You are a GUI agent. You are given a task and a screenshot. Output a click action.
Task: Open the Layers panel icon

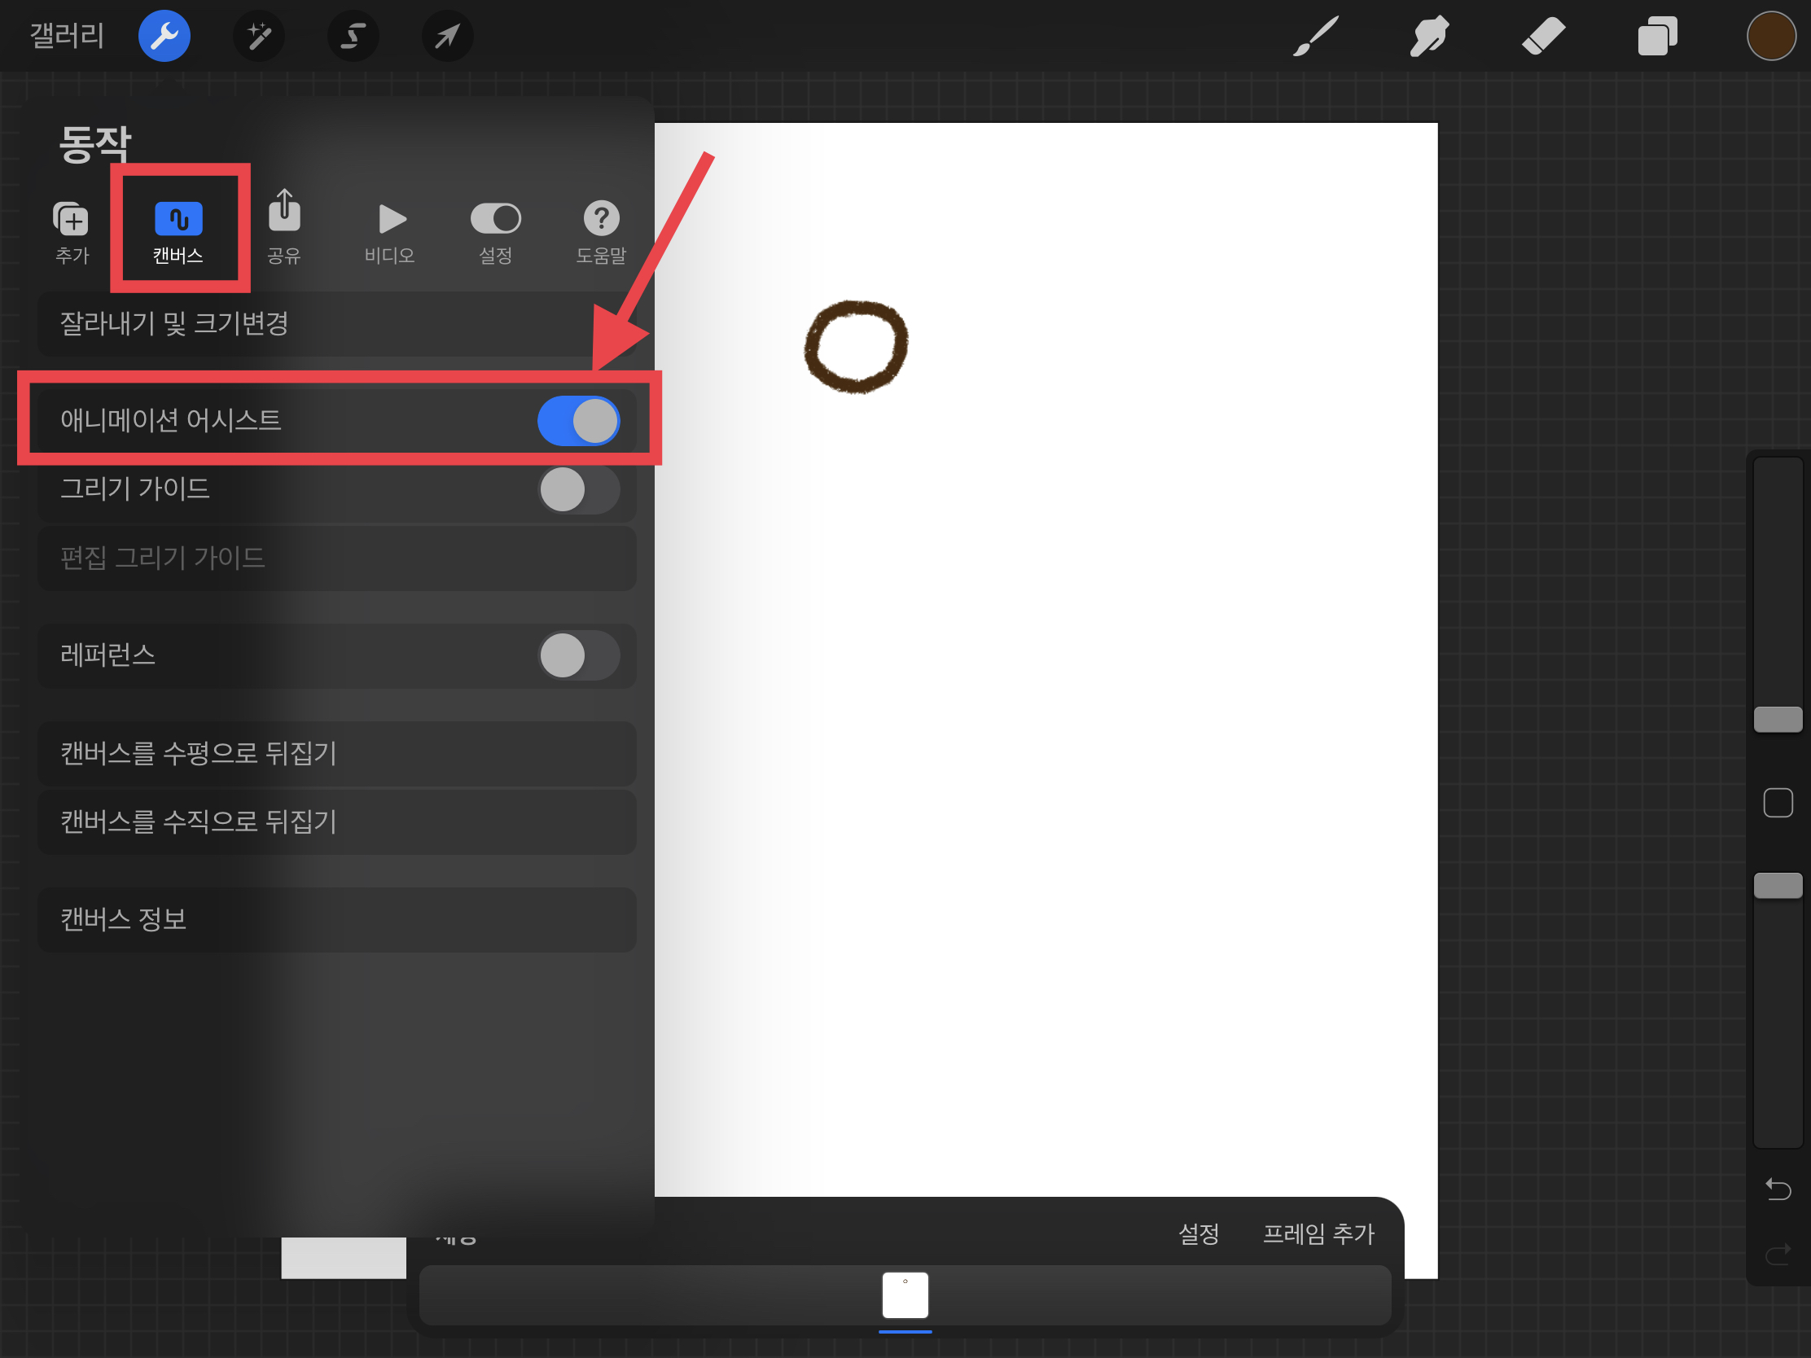pos(1657,36)
